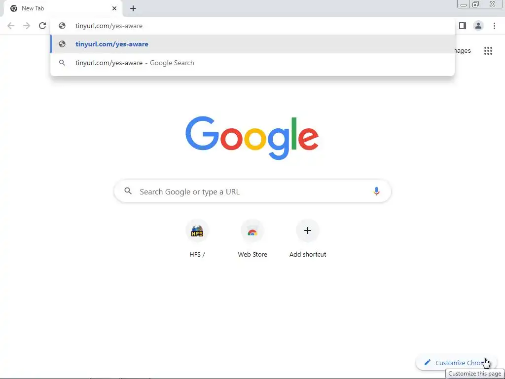The width and height of the screenshot is (505, 379).
Task: Close the Chrome window
Action: 493,4
